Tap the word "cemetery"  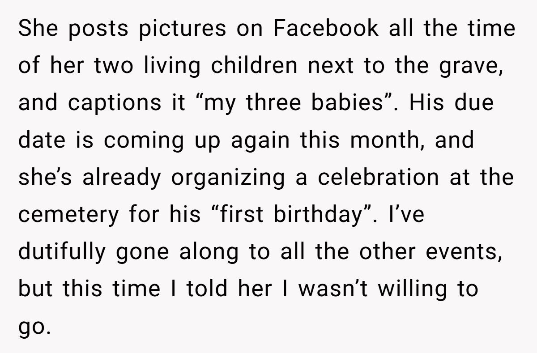(69, 216)
